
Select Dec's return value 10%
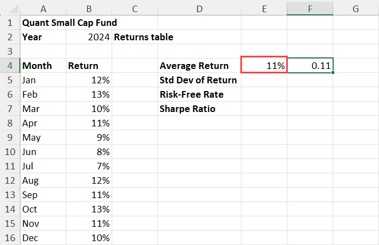coord(89,238)
